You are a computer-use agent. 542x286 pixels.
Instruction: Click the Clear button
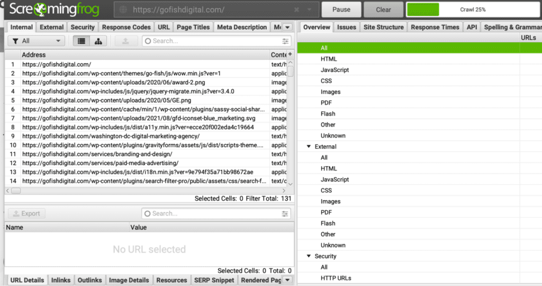[x=383, y=10]
